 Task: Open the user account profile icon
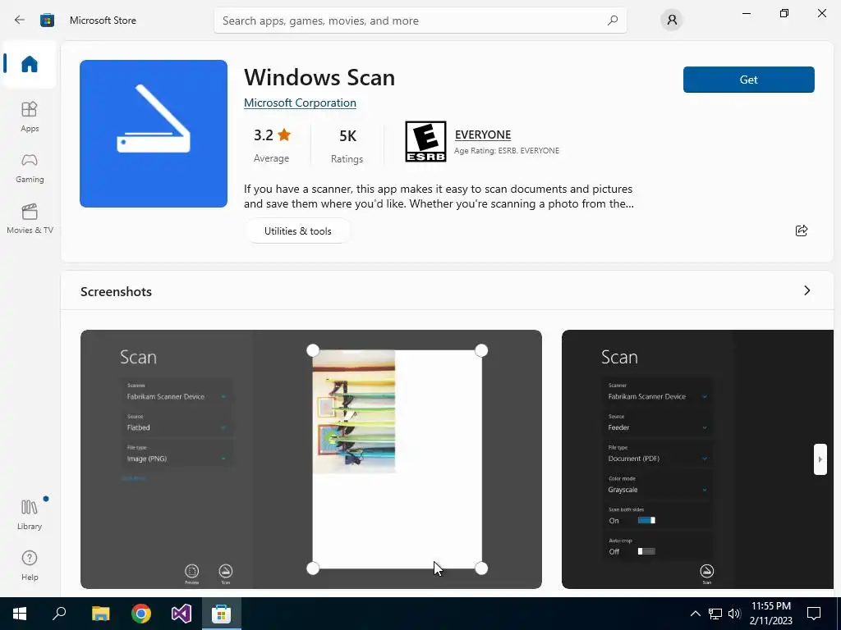pos(672,21)
